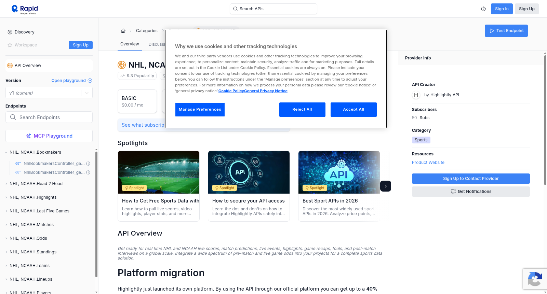Open the General Privacy Notice link

266,91
